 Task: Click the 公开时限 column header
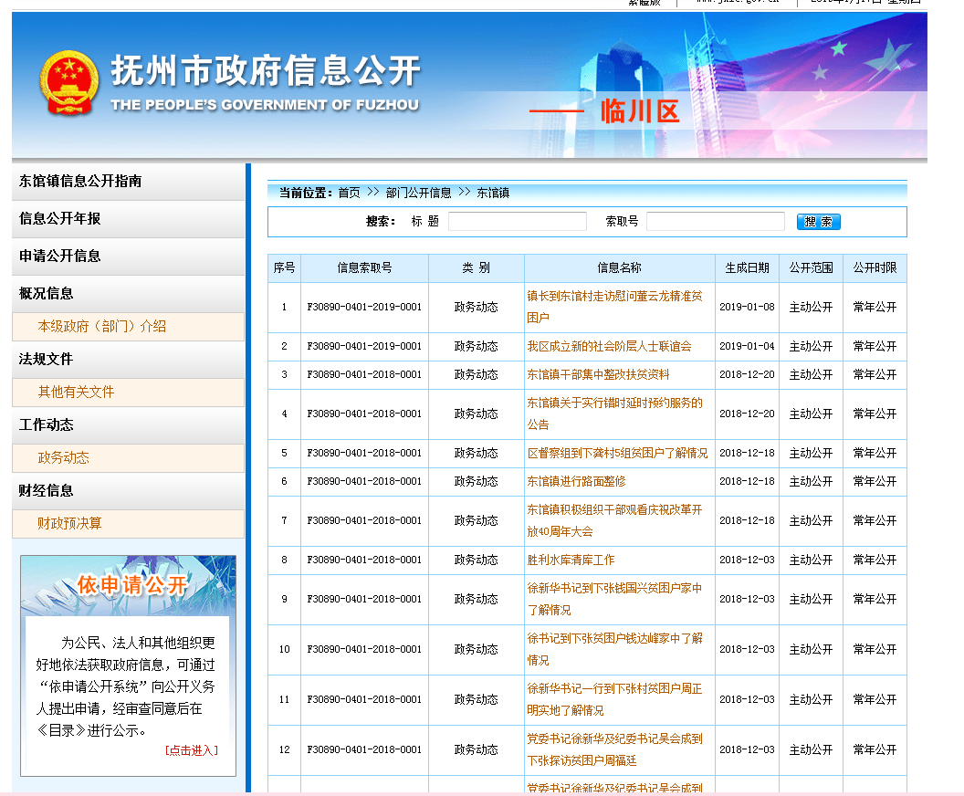(x=875, y=268)
